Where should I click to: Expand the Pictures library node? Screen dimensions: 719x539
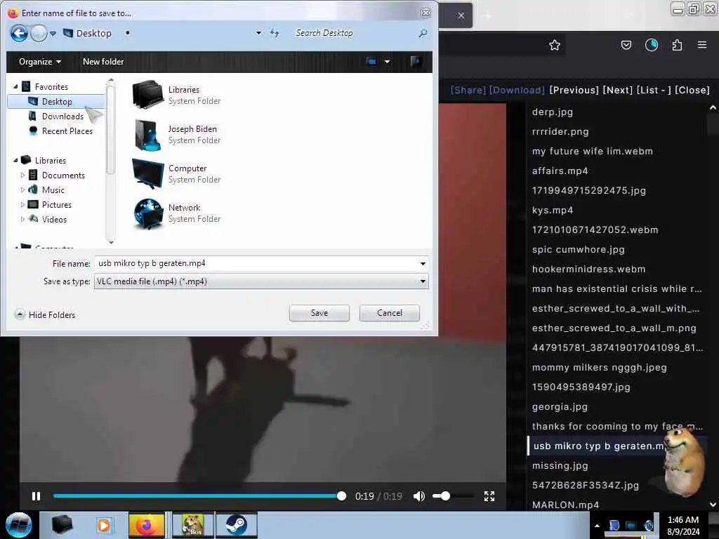(x=22, y=204)
